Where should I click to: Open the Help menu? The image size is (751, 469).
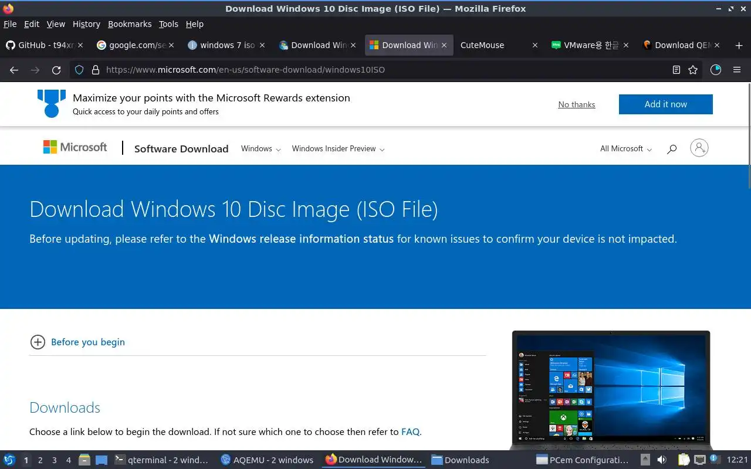(194, 24)
